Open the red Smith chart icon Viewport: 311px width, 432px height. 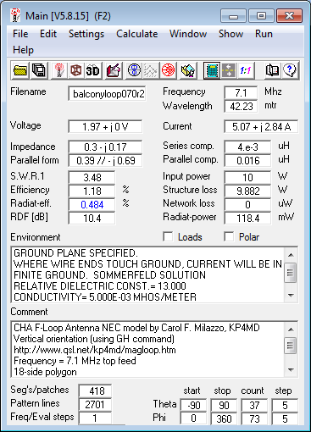[168, 70]
